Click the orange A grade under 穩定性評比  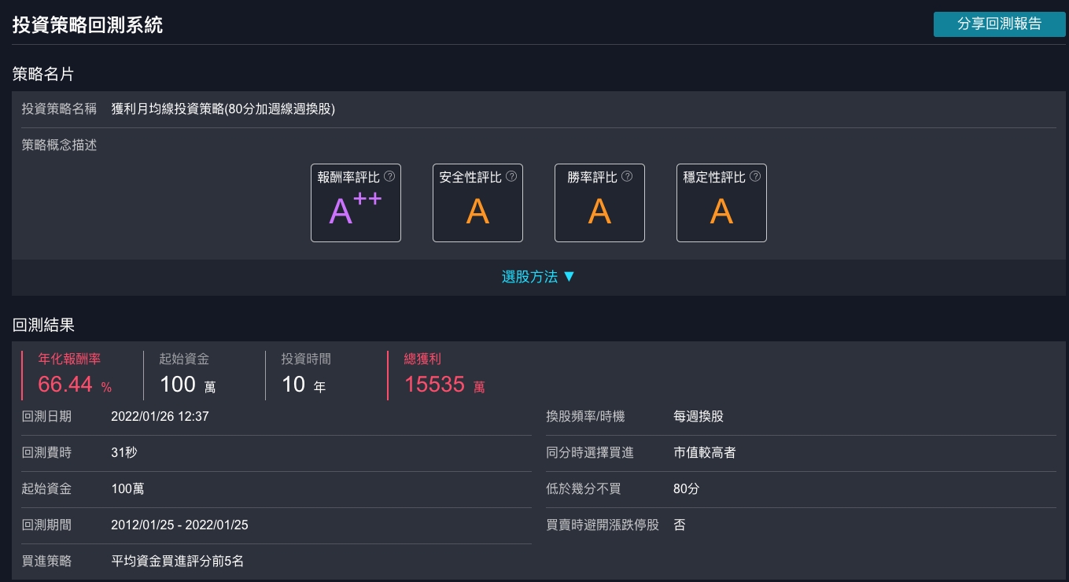pyautogui.click(x=721, y=212)
